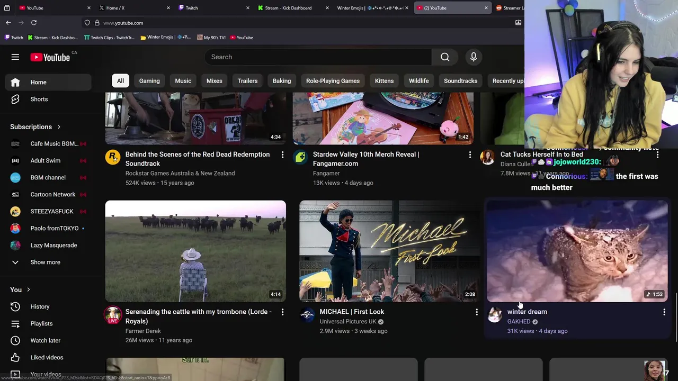Open the browser tab list icon

[7, 8]
